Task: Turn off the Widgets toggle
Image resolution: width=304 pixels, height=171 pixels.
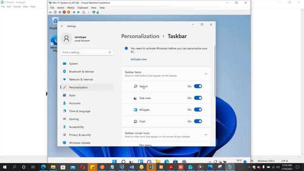Action: pyautogui.click(x=198, y=110)
